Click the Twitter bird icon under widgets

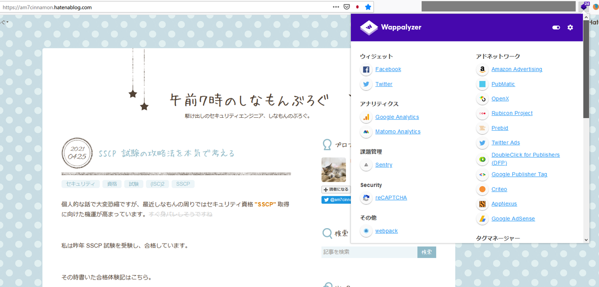(366, 84)
